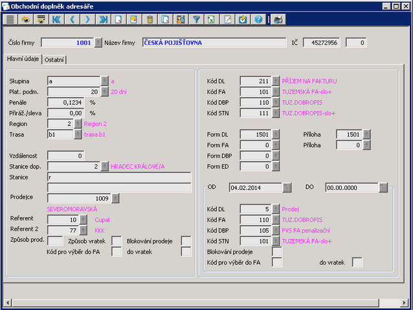The width and height of the screenshot is (413, 310).
Task: Jump to the last record
Action: pos(103,19)
